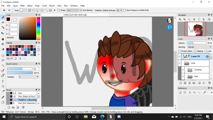
Task: Select the 4.5 Pen brush
Action: pyautogui.click(x=23, y=93)
